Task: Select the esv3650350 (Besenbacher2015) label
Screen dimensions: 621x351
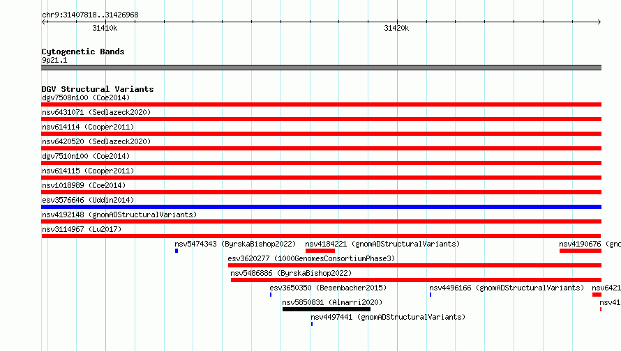Action: pyautogui.click(x=328, y=288)
